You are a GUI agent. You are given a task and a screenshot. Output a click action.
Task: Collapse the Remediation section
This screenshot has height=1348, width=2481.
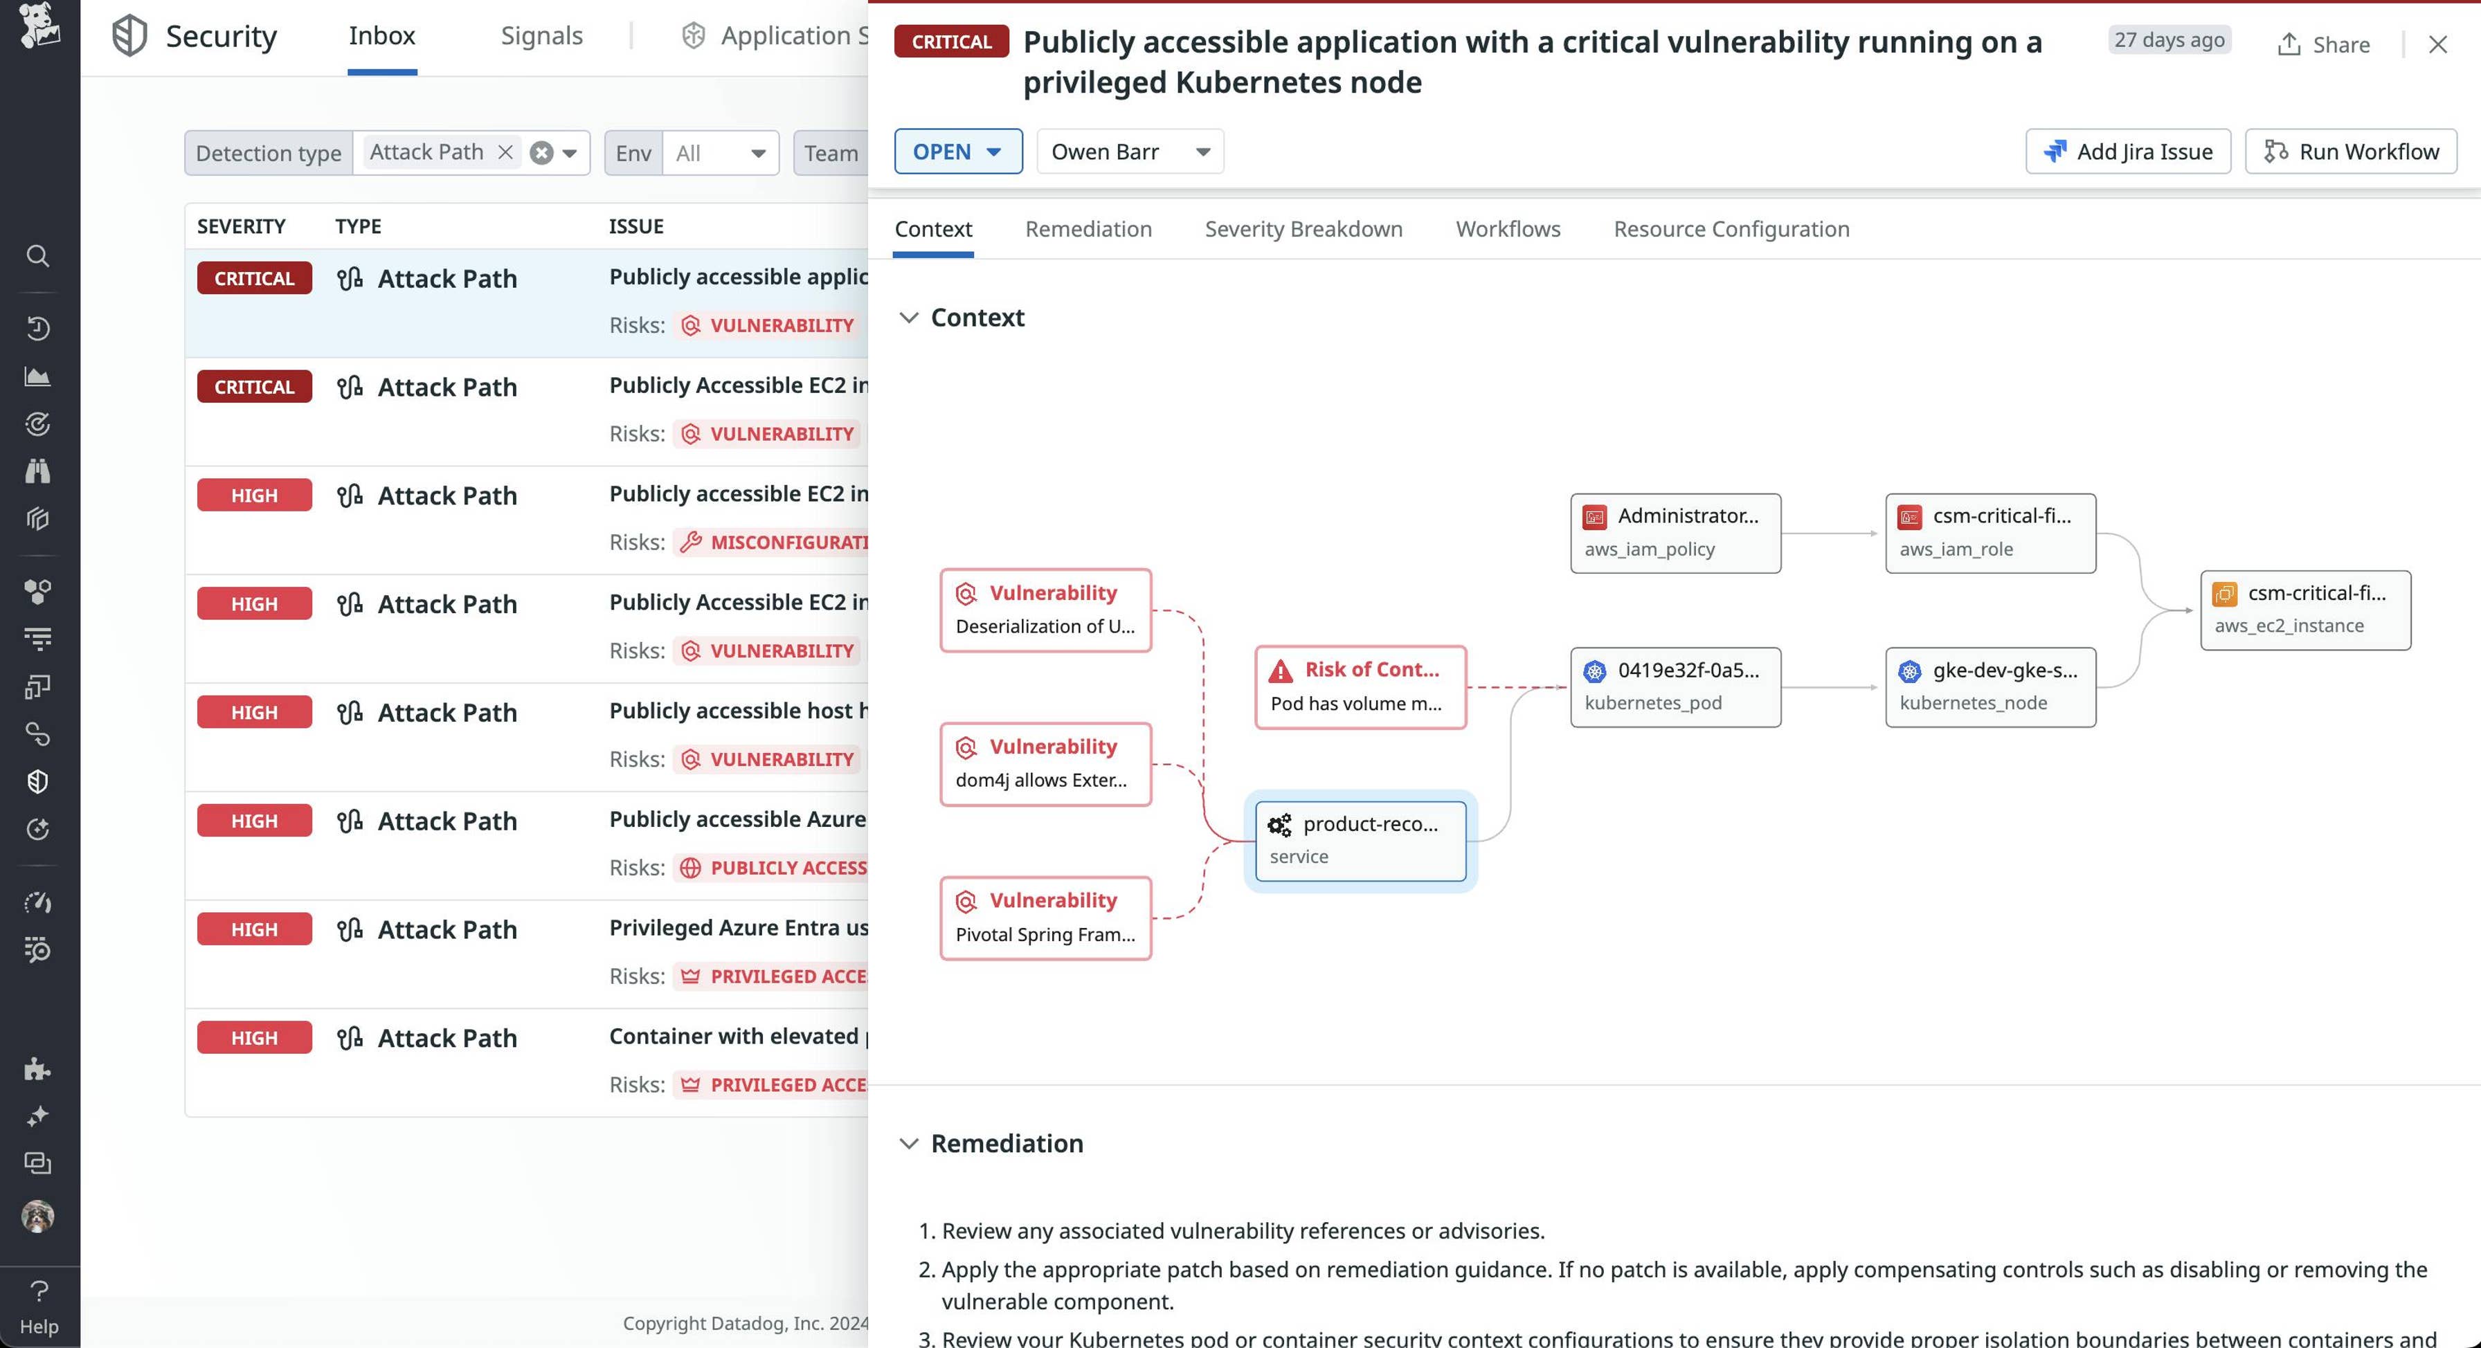pyautogui.click(x=909, y=1144)
